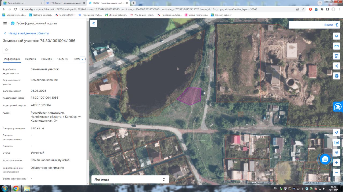Open the map layers panel

337,36
